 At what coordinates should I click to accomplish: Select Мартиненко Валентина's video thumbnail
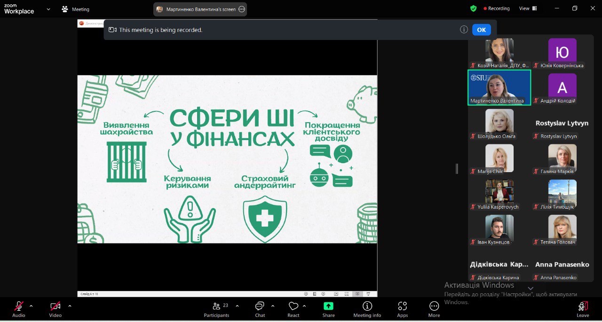pos(499,87)
